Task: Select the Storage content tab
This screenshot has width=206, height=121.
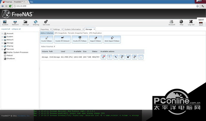Action: 89,29
